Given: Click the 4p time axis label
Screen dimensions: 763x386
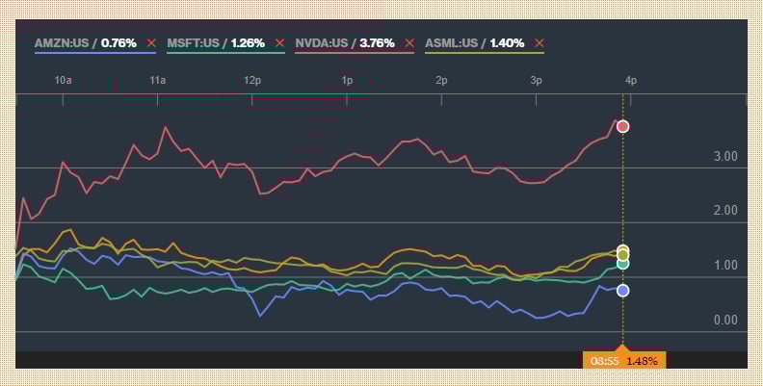Looking at the screenshot, I should coord(631,80).
